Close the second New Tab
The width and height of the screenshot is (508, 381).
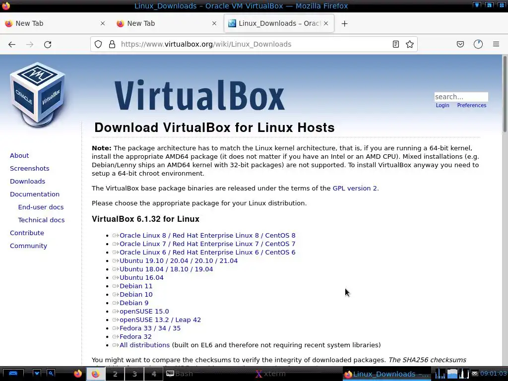click(214, 23)
